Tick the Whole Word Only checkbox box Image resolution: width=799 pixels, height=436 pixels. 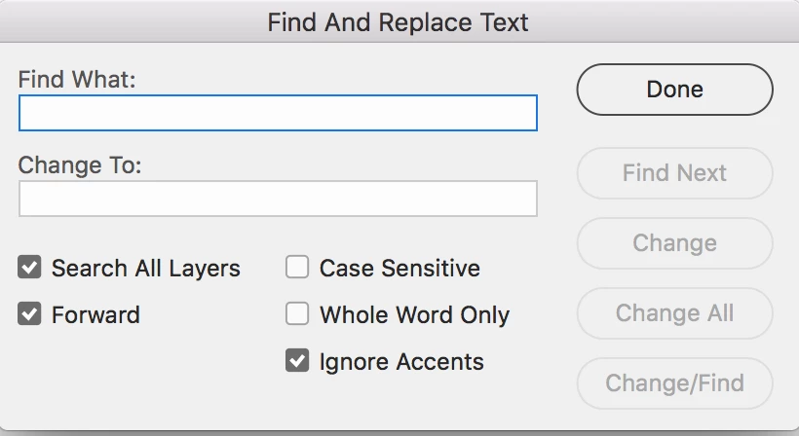click(x=297, y=314)
